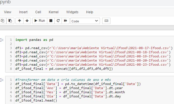Image resolution: width=174 pixels, height=104 pixels.
Task: Click empty line 2 in first cell
Action: coord(94,44)
